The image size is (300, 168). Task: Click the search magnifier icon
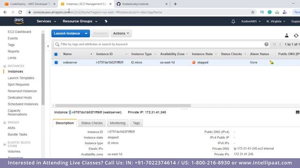pos(57,44)
